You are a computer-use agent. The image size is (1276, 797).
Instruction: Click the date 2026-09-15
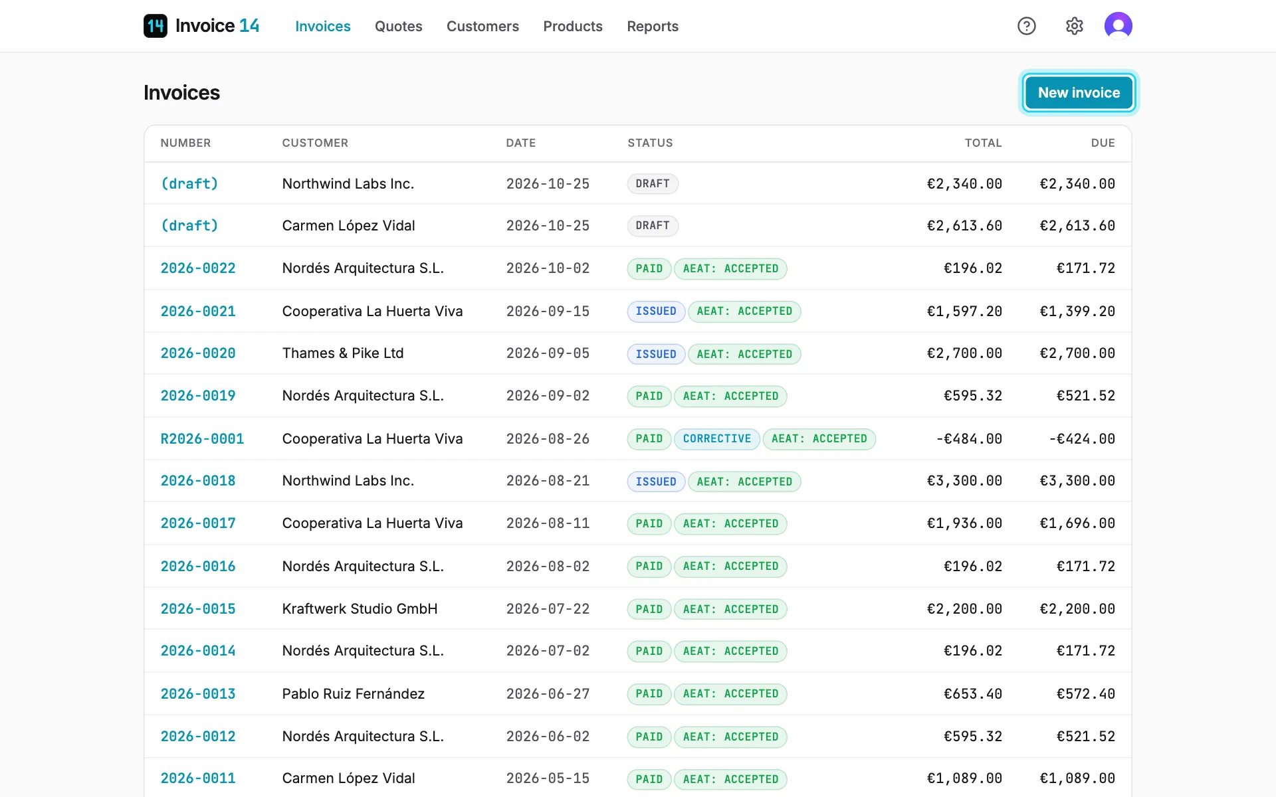pos(548,311)
